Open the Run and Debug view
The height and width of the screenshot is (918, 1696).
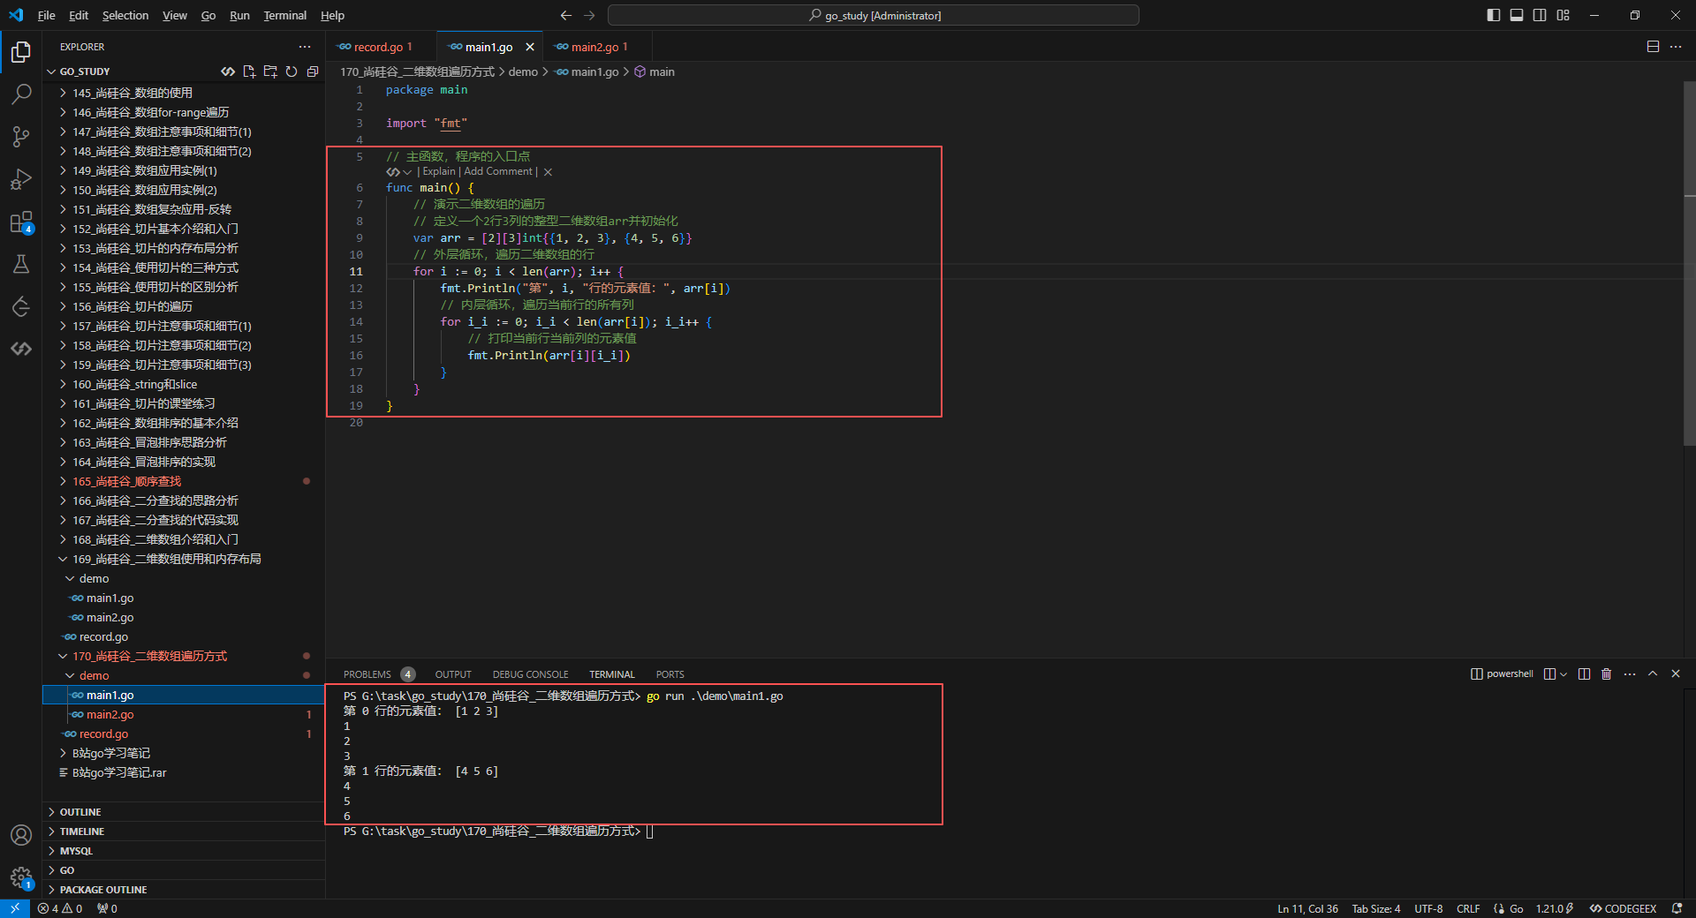(21, 179)
